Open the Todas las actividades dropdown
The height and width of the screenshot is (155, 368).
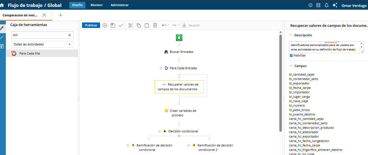tap(42, 44)
